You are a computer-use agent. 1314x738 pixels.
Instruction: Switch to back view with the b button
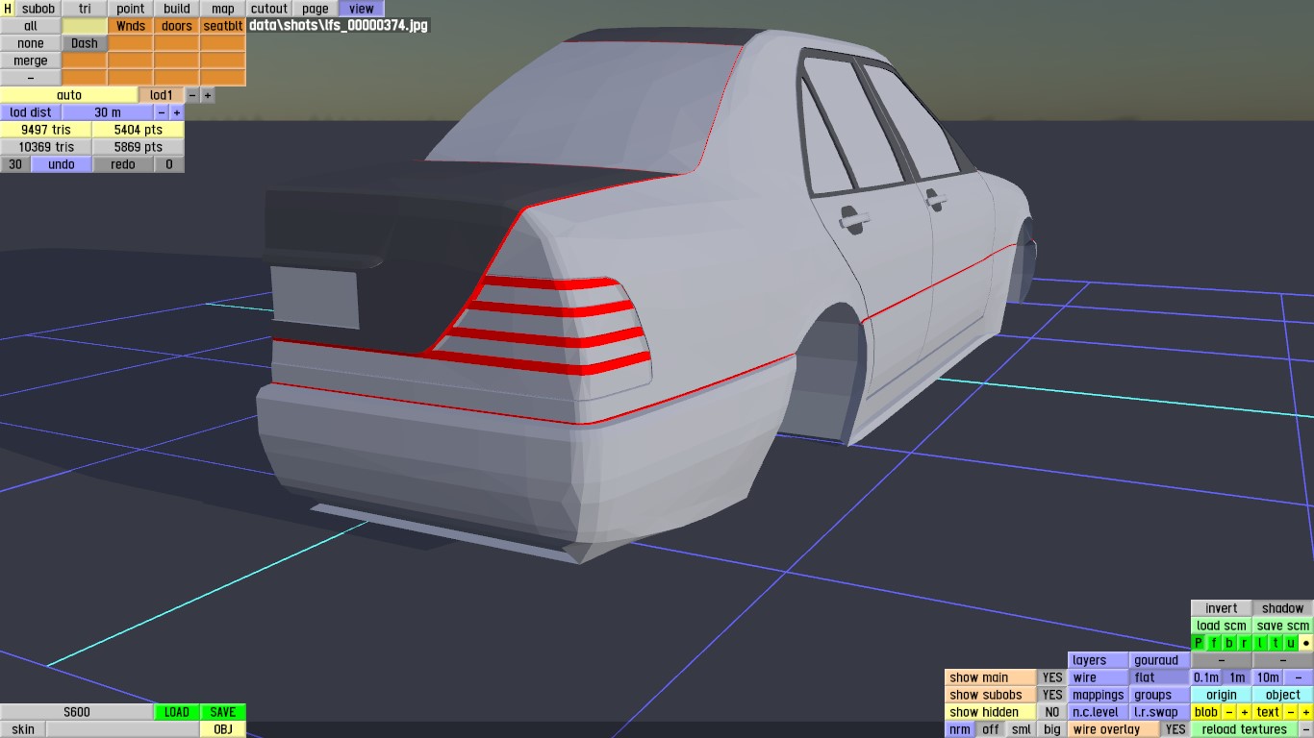pos(1229,643)
